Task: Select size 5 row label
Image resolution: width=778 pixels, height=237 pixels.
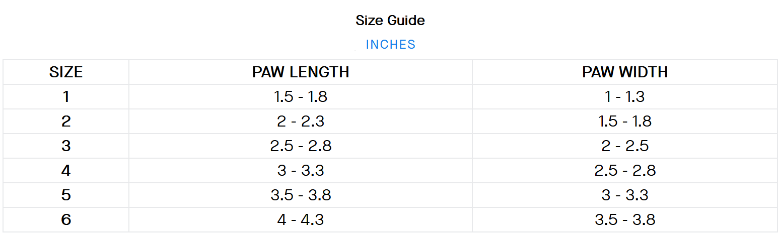Action: [x=66, y=195]
